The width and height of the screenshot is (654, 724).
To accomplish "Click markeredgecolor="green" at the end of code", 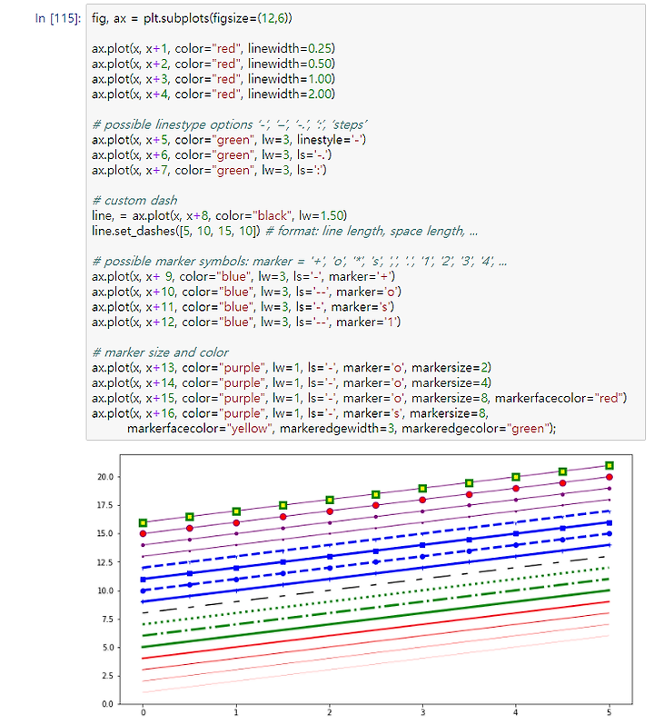I will [x=474, y=429].
